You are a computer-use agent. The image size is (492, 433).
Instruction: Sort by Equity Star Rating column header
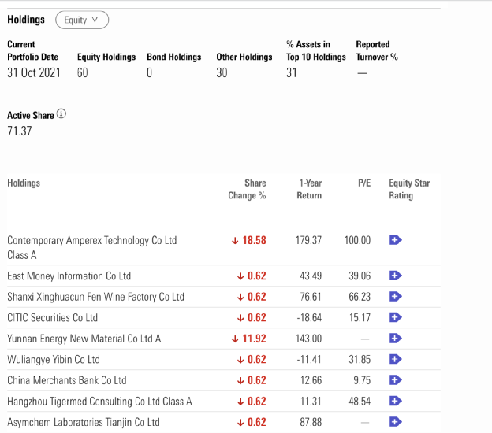[x=409, y=189]
